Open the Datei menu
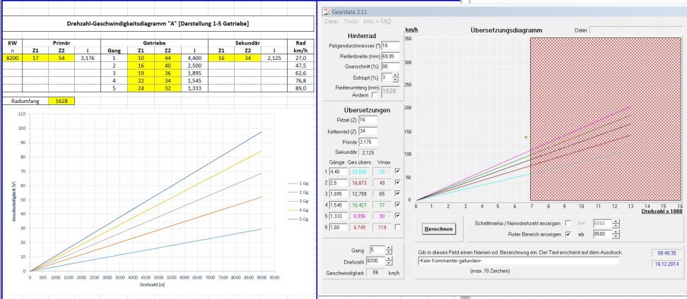This screenshot has width=687, height=299. 331,22
